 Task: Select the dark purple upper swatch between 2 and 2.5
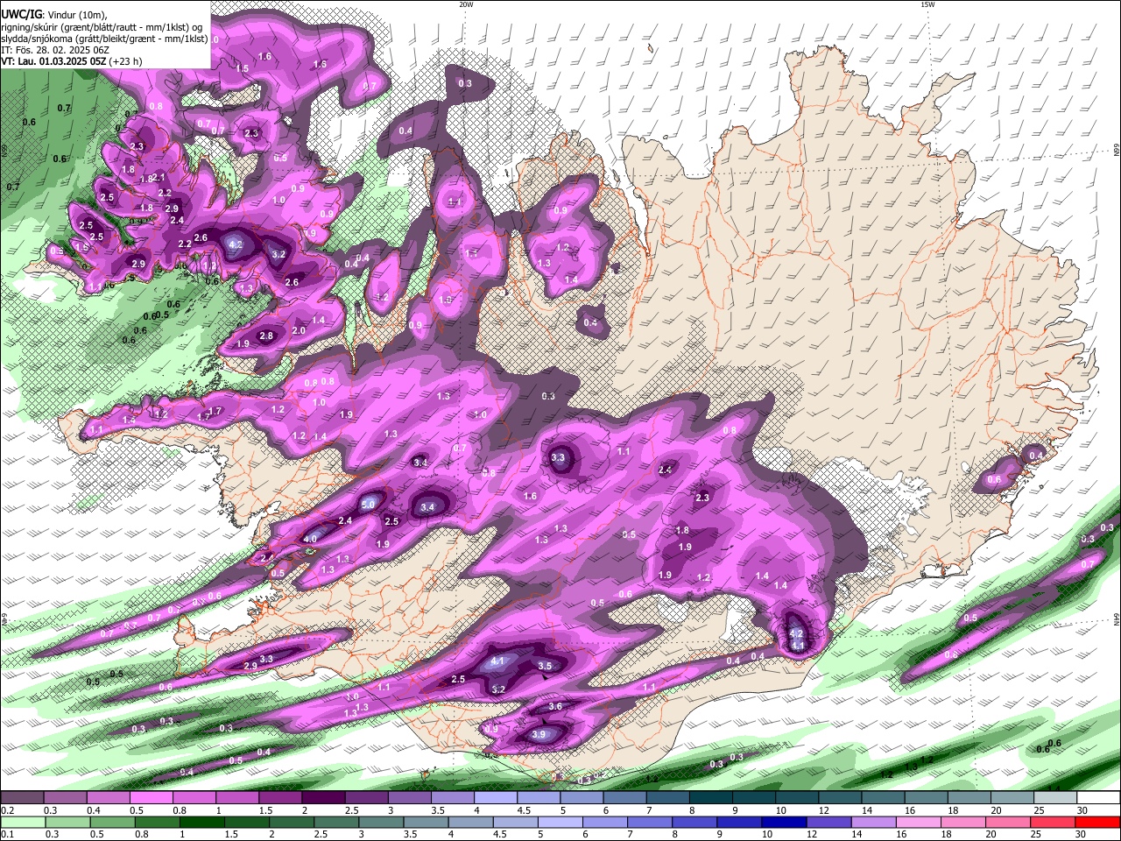tap(322, 798)
